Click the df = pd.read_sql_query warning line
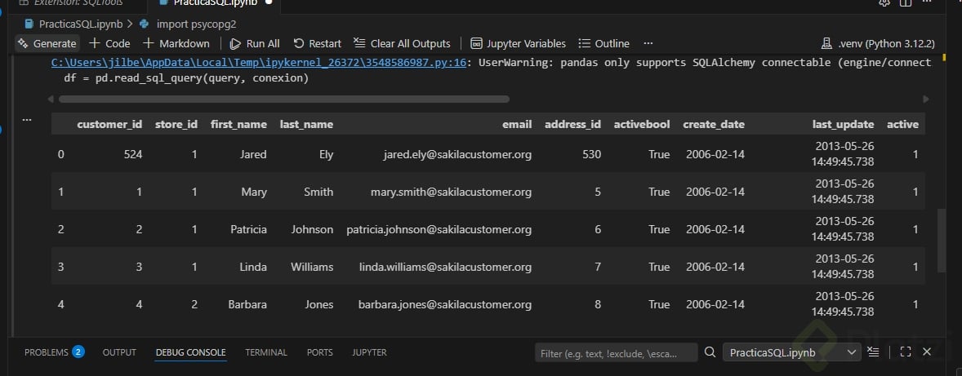962x376 pixels. (x=186, y=77)
